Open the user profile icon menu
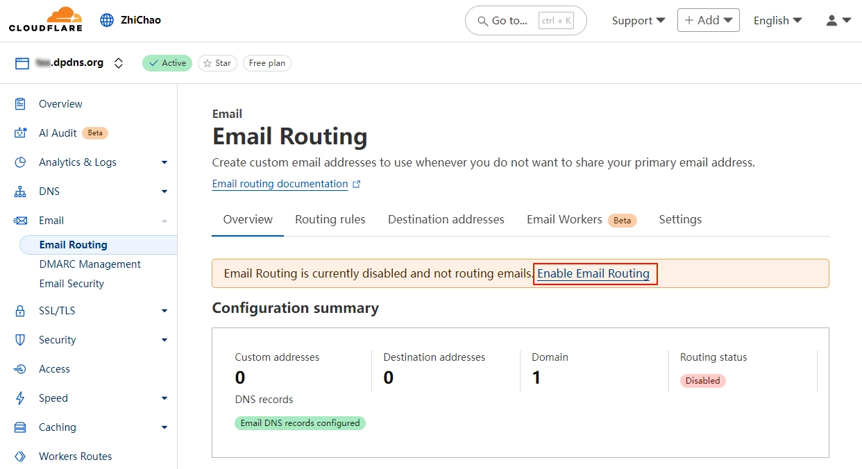862x469 pixels. [x=838, y=21]
